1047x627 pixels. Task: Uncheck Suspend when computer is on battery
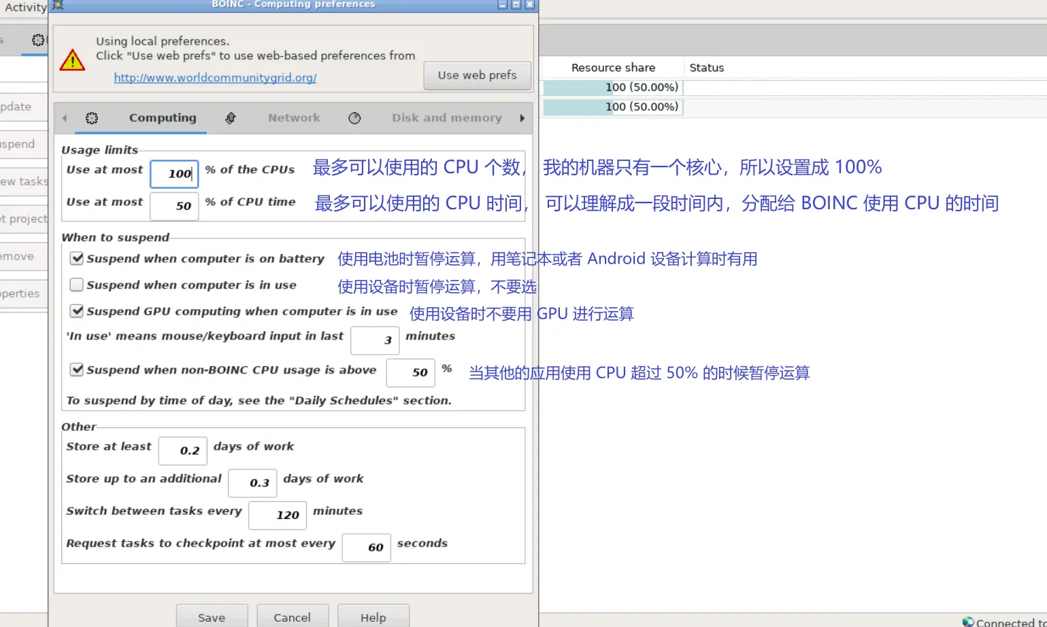pyautogui.click(x=77, y=259)
